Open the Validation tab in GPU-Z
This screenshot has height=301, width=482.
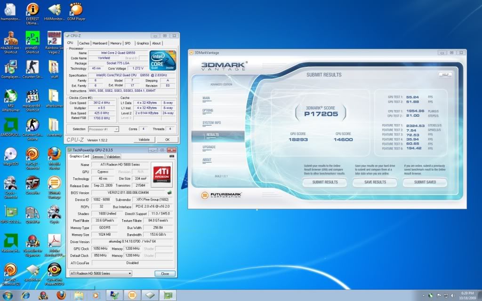113,157
